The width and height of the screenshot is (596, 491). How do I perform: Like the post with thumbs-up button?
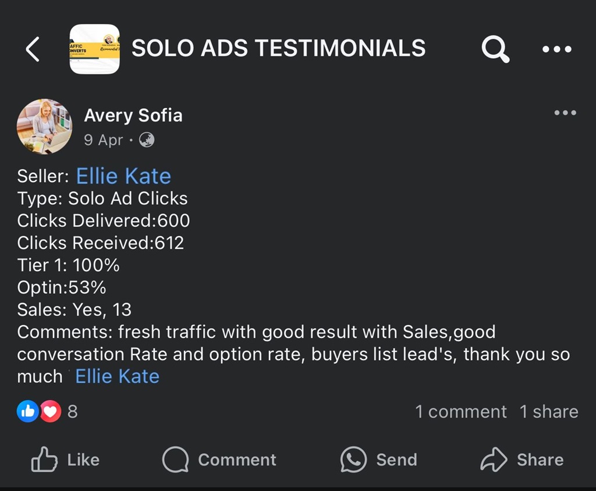tap(65, 460)
